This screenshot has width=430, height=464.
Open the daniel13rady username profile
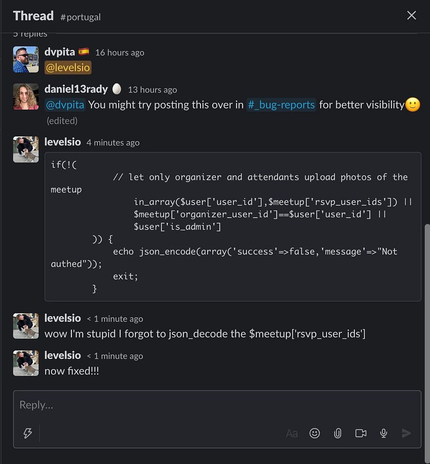pyautogui.click(x=76, y=89)
